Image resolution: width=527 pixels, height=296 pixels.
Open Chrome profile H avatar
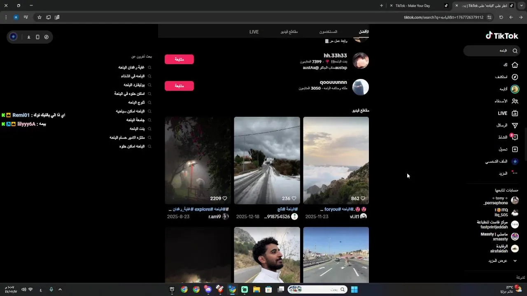(x=16, y=17)
